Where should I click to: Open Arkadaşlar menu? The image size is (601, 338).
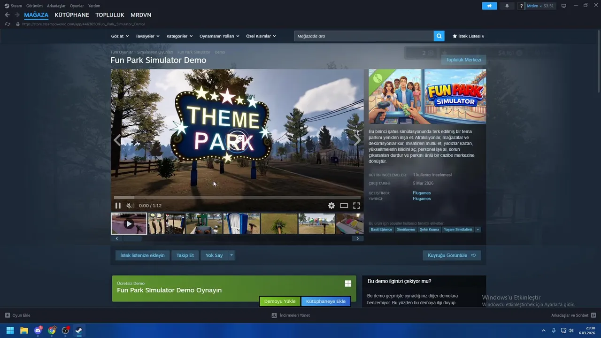point(56,6)
